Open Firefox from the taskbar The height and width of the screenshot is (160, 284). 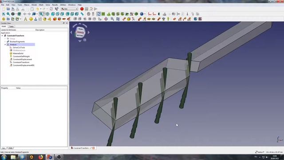coord(40,157)
